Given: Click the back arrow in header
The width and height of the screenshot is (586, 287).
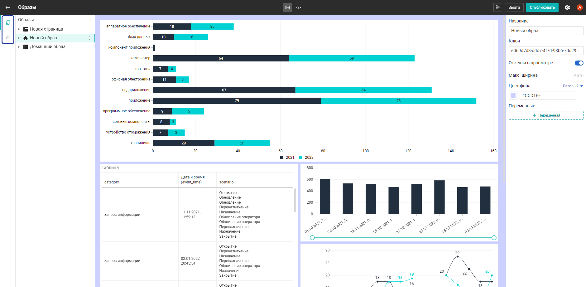Looking at the screenshot, I should click(8, 7).
